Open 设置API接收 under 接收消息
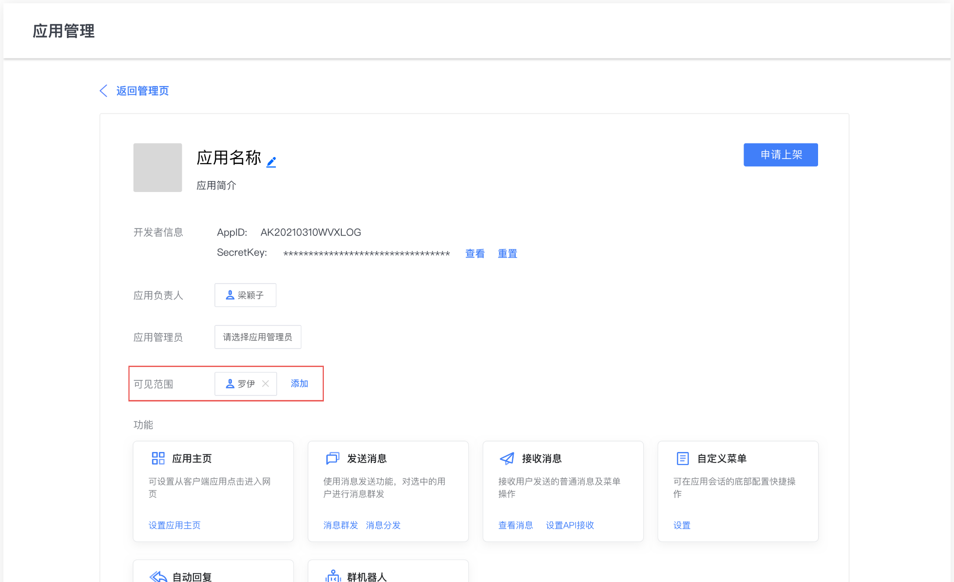 [x=570, y=525]
